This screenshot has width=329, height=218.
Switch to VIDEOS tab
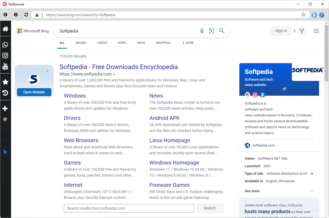click(102, 43)
